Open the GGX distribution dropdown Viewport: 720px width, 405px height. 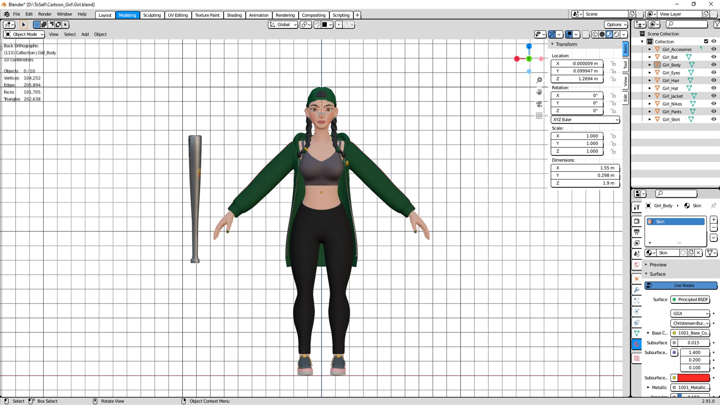690,313
